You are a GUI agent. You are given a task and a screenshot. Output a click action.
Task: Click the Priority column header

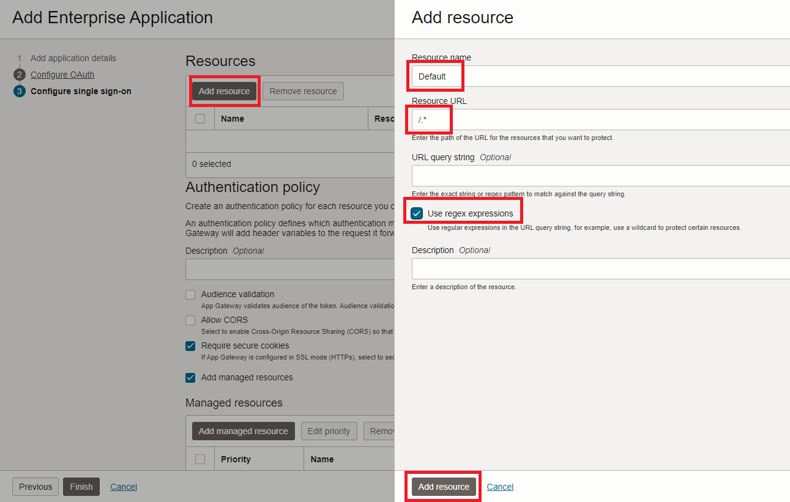[x=236, y=459]
